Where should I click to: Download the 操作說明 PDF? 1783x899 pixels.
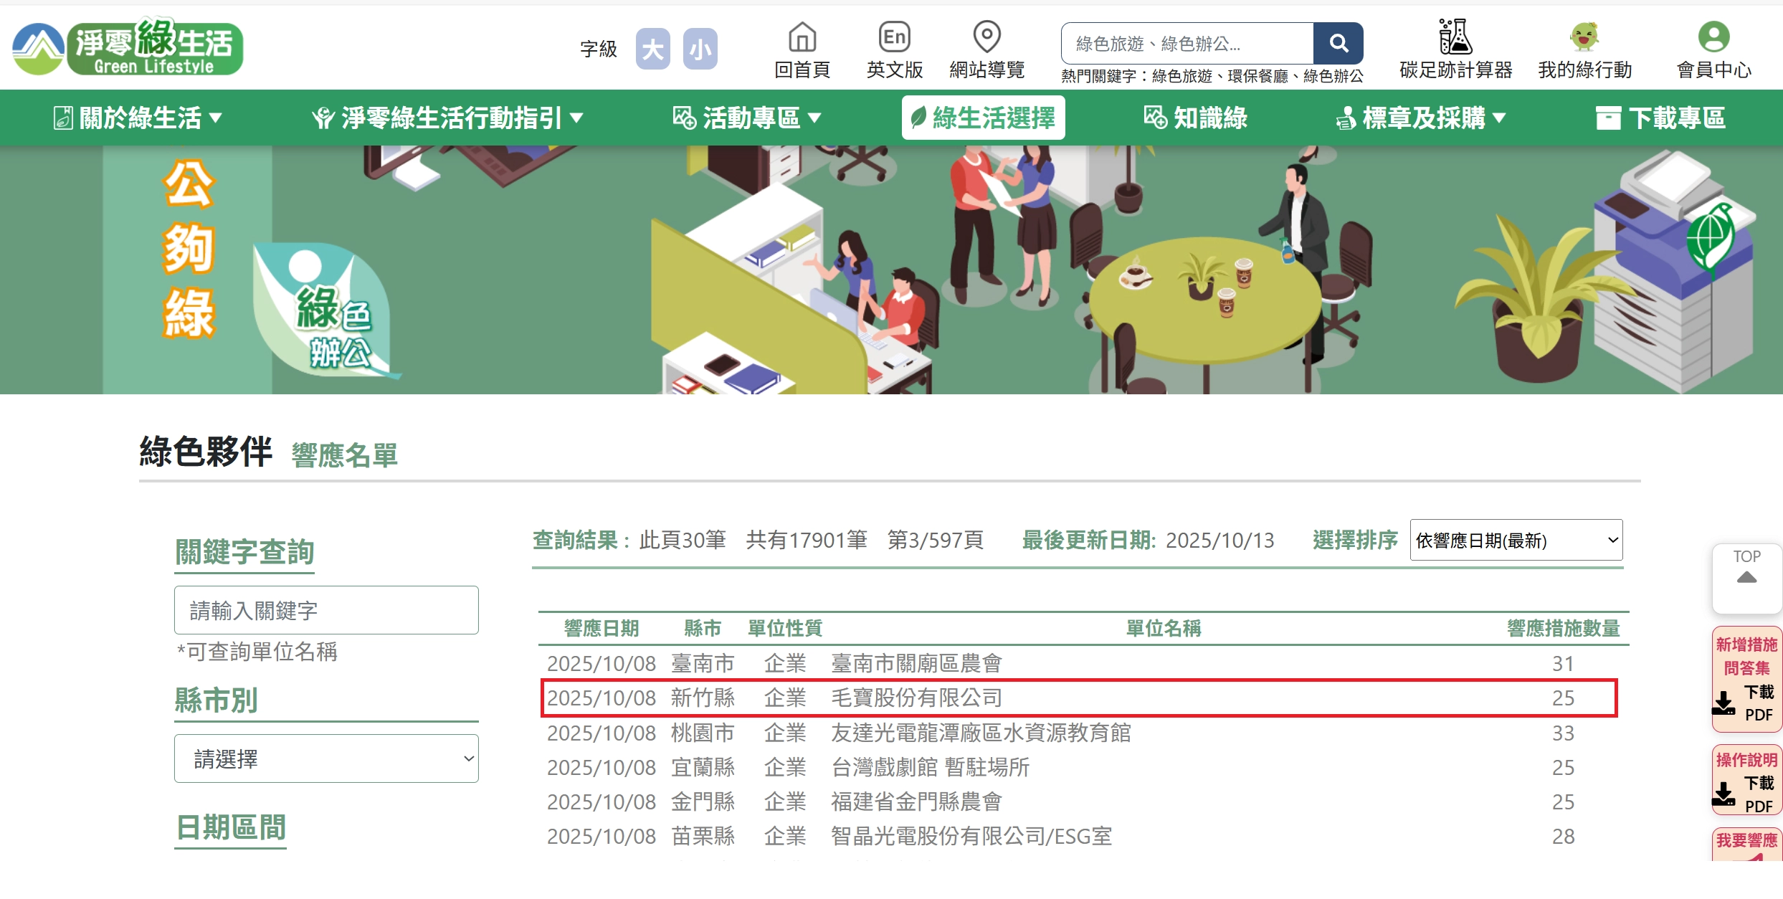click(1746, 781)
